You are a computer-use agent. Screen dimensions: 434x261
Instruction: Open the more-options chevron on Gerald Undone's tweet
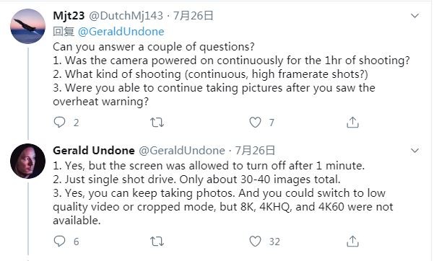pos(415,151)
